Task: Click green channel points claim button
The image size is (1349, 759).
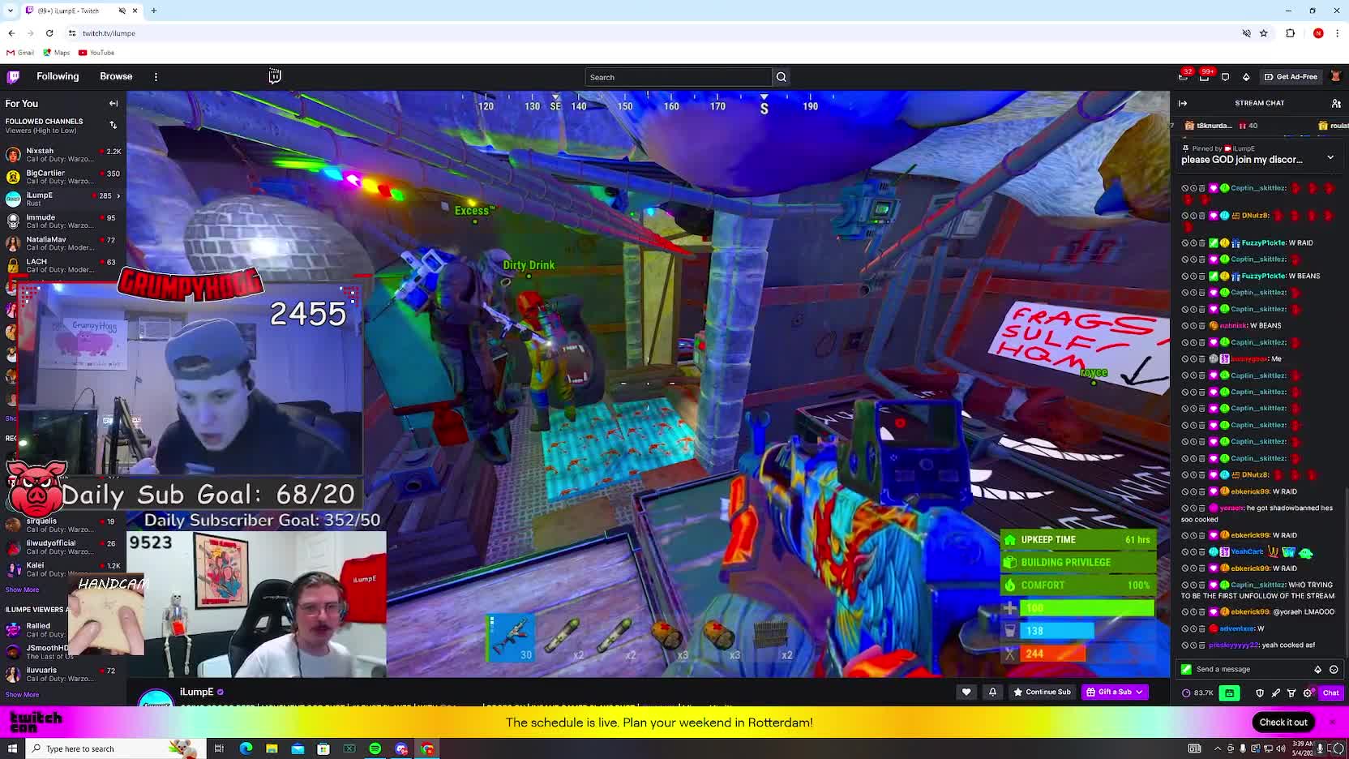Action: (1230, 693)
